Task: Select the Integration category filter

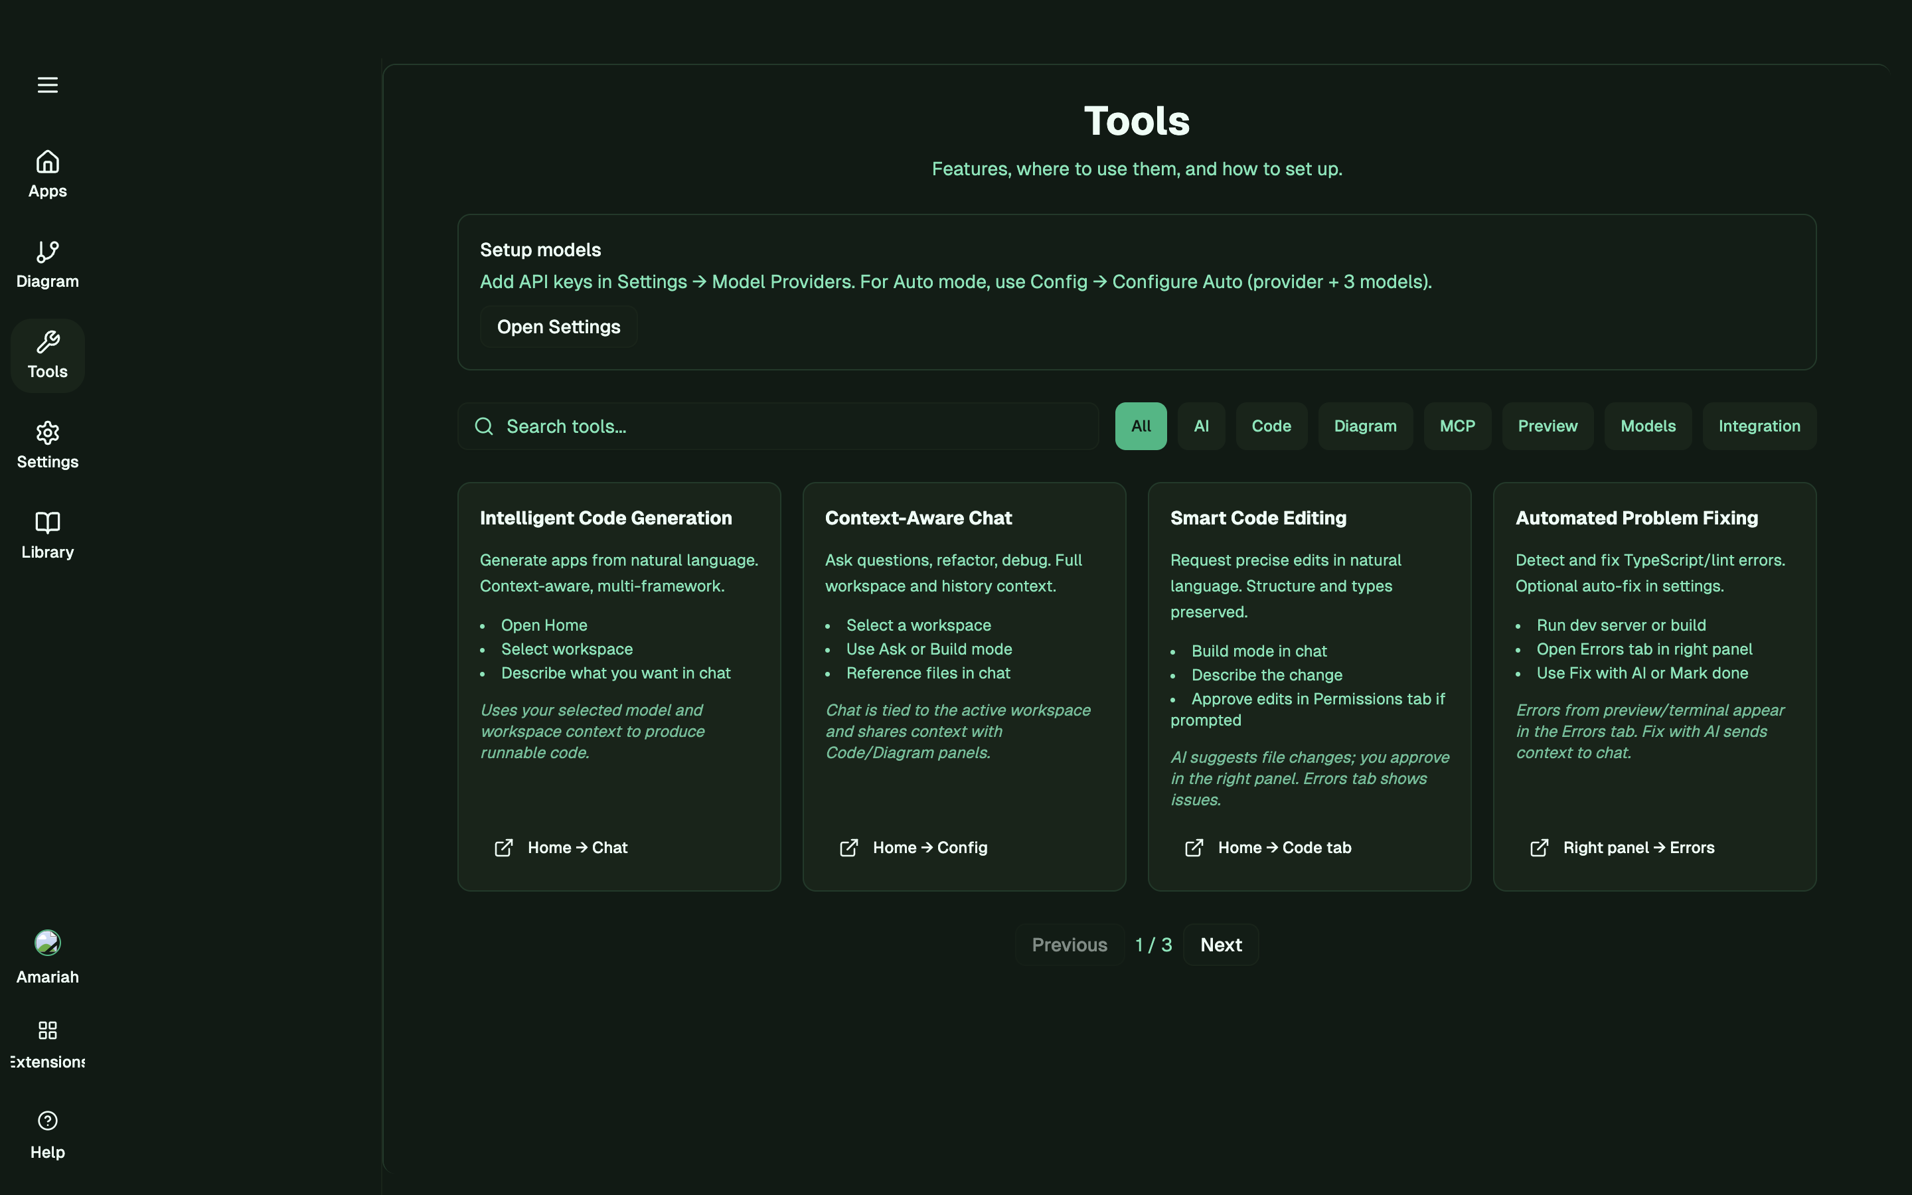Action: 1759,426
